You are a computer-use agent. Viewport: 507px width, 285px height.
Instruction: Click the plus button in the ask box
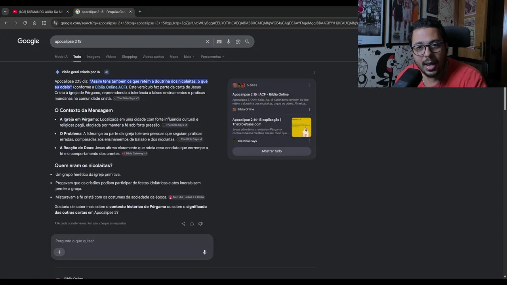tap(59, 252)
